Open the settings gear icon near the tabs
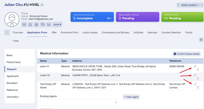 click(201, 40)
